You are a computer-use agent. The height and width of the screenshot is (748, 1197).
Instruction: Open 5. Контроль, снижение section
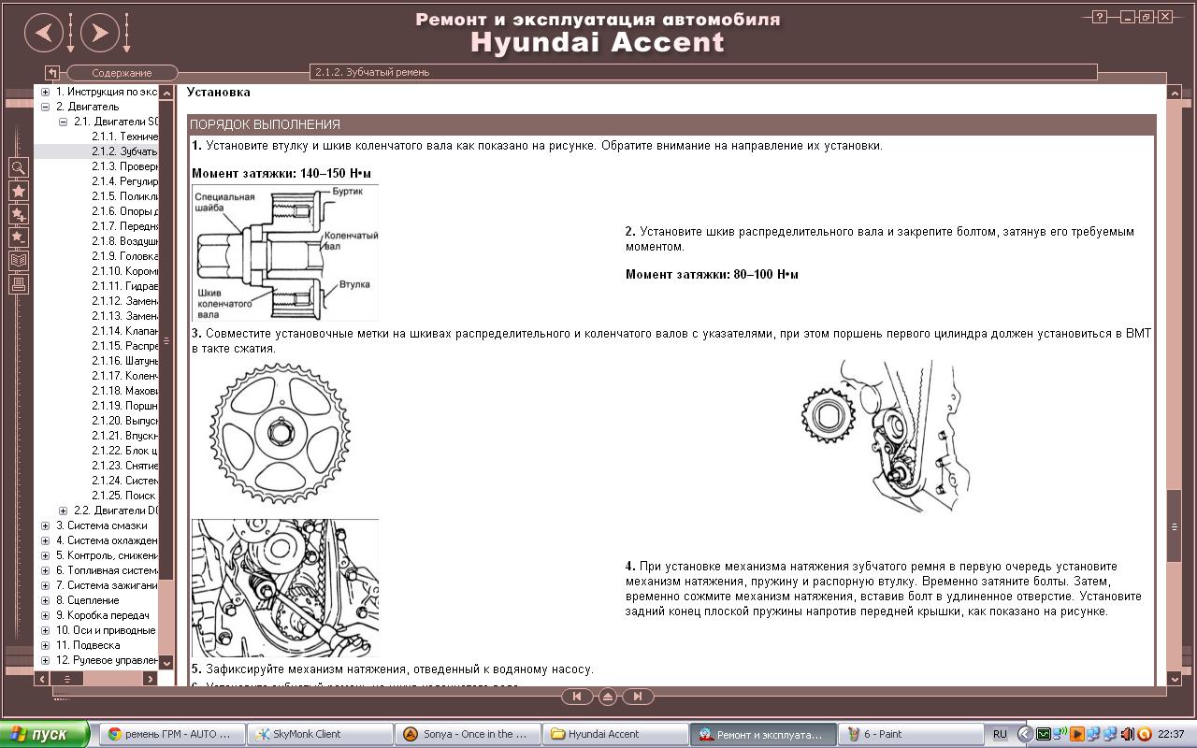tap(107, 555)
